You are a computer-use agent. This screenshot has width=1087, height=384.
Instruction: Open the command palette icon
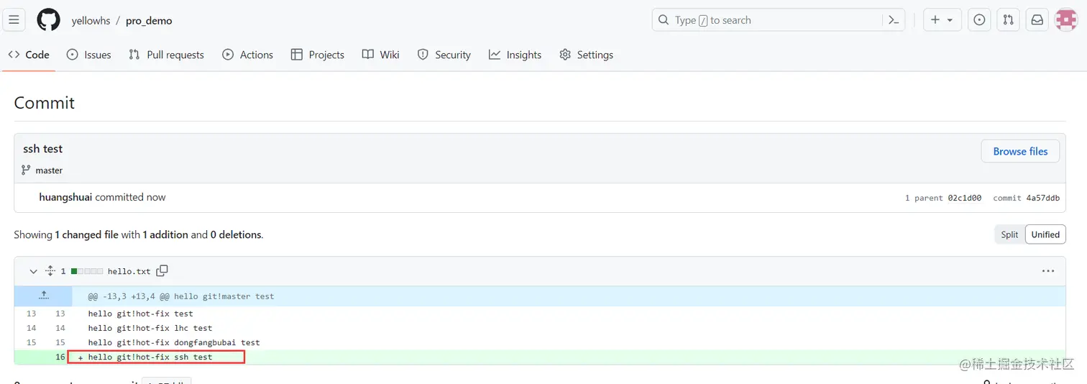coord(894,20)
